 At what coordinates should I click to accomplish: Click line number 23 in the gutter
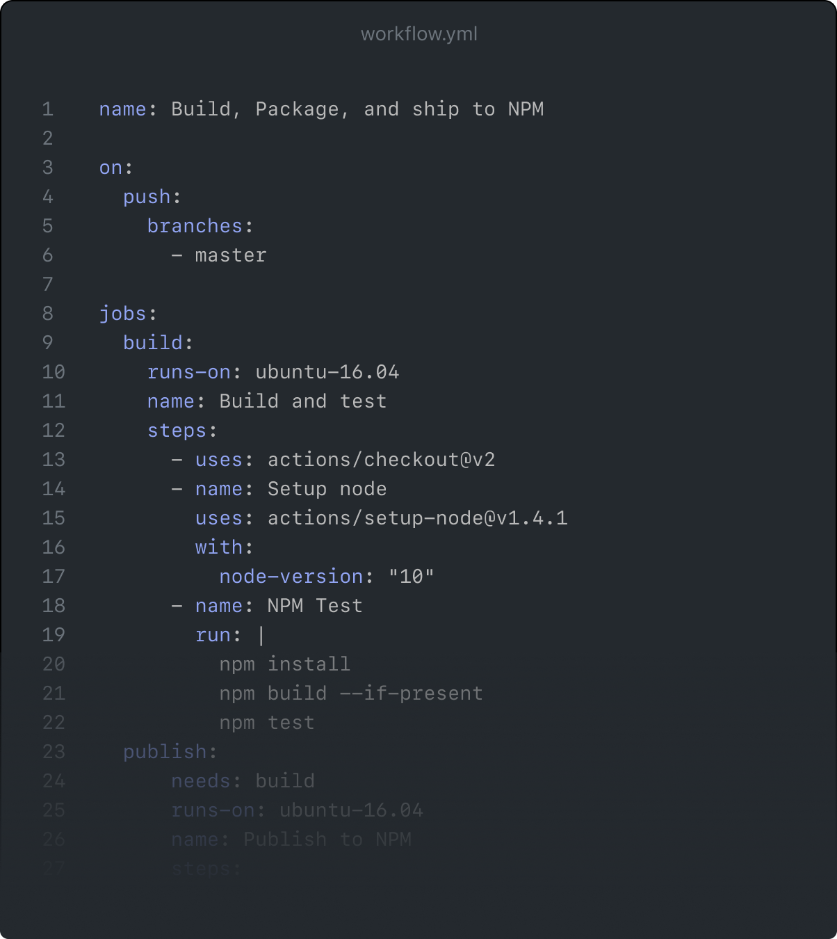click(x=54, y=752)
